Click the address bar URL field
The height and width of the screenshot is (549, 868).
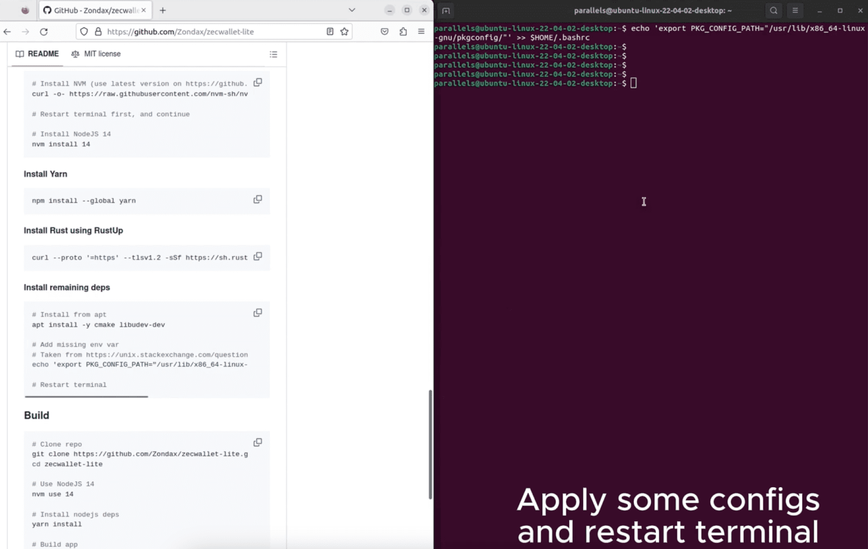click(x=214, y=31)
